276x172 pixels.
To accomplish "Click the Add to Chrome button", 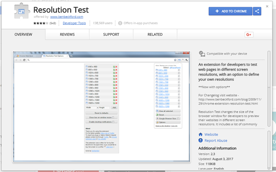I will point(230,11).
